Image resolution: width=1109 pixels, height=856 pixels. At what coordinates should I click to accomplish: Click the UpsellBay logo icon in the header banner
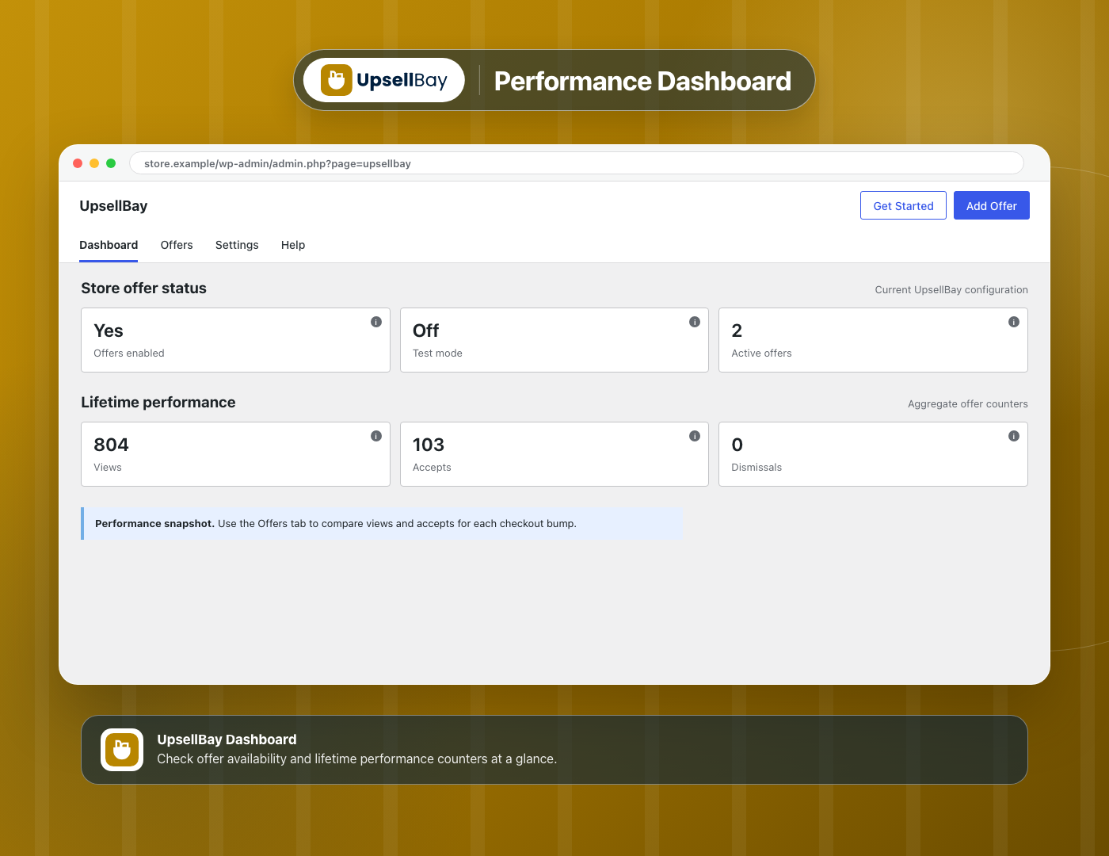point(336,80)
